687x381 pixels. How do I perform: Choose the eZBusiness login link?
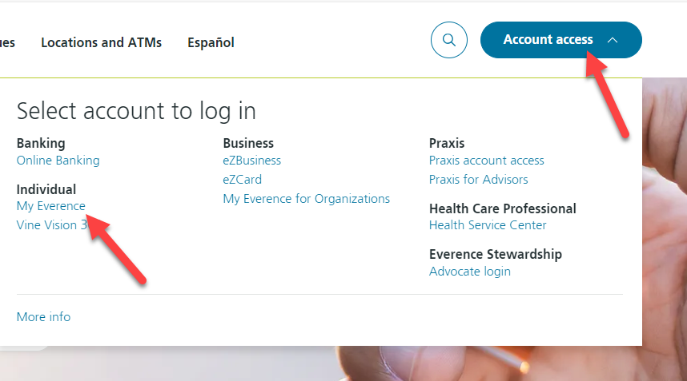coord(252,161)
